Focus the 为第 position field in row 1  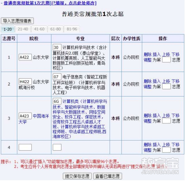click(x=166, y=60)
